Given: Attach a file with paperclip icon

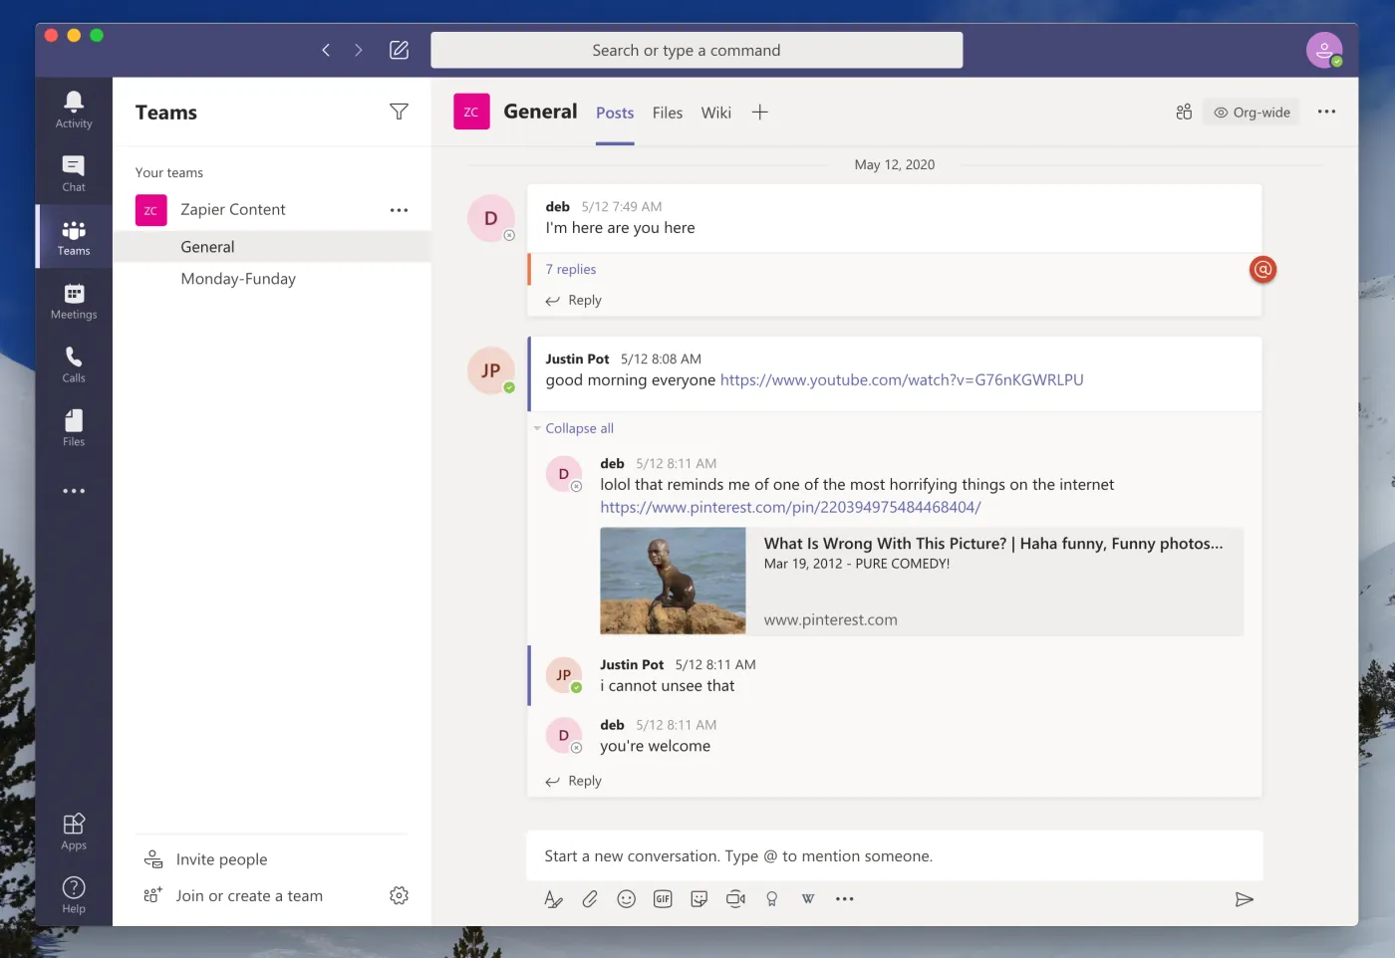Looking at the screenshot, I should pyautogui.click(x=590, y=899).
